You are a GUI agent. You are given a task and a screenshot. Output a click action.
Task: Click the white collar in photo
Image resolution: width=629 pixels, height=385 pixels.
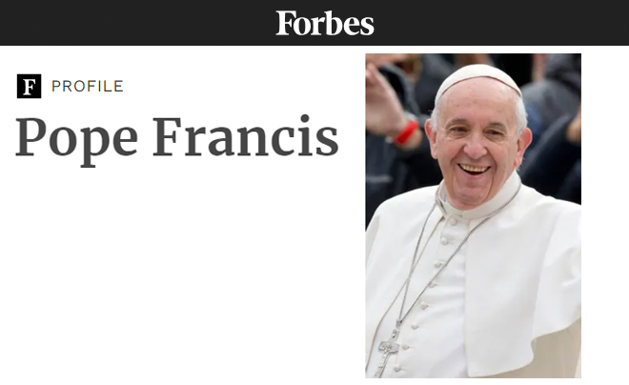(477, 200)
